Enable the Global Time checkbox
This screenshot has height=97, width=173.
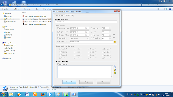click(x=92, y=38)
